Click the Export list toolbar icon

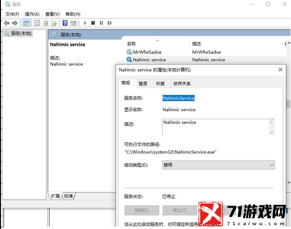click(x=54, y=23)
